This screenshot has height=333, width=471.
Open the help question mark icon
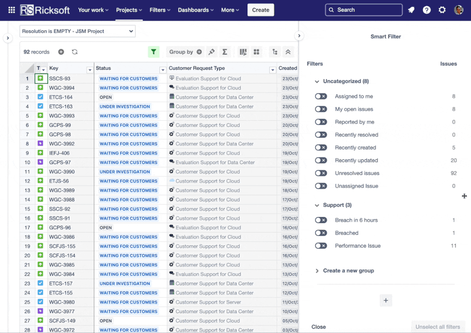coord(427,10)
